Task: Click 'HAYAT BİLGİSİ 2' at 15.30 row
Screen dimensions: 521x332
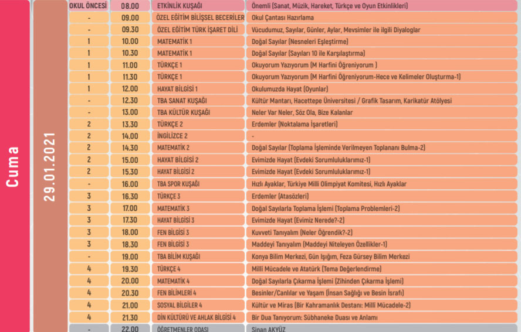Action: (198, 172)
